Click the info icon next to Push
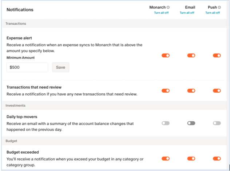Screen dimensions: 230x171 219,7
